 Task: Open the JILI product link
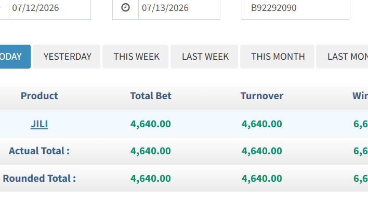[39, 124]
